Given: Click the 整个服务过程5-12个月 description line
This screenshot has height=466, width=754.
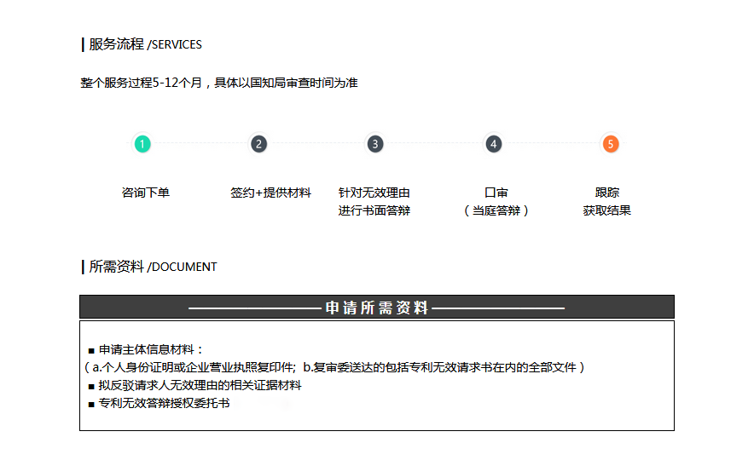Looking at the screenshot, I should click(218, 83).
